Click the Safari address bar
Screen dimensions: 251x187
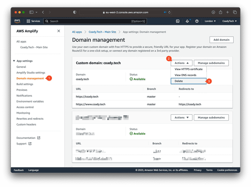[x=125, y=12]
